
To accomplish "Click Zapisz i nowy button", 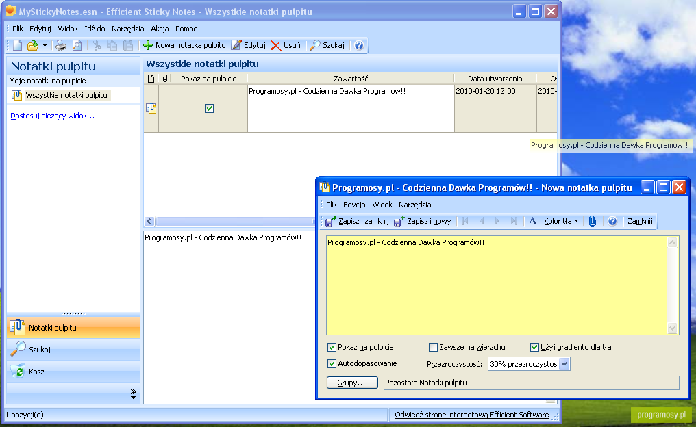I will point(423,221).
